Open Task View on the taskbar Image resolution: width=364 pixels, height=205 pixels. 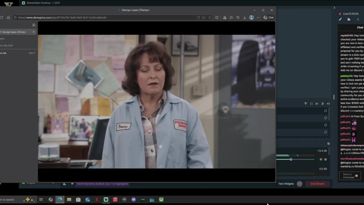[41, 200]
